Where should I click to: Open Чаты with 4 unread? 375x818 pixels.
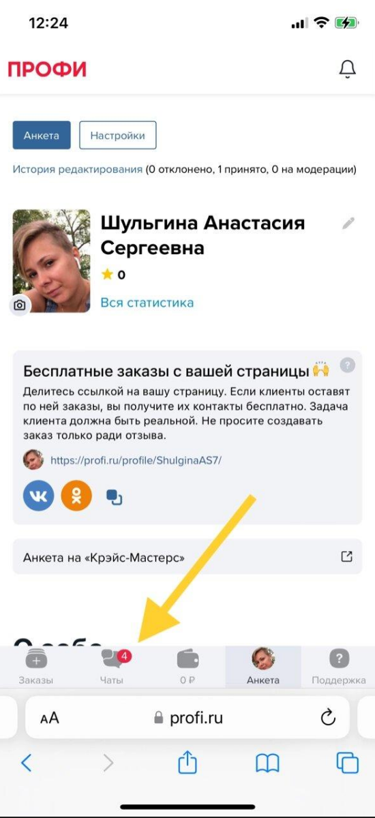click(113, 667)
